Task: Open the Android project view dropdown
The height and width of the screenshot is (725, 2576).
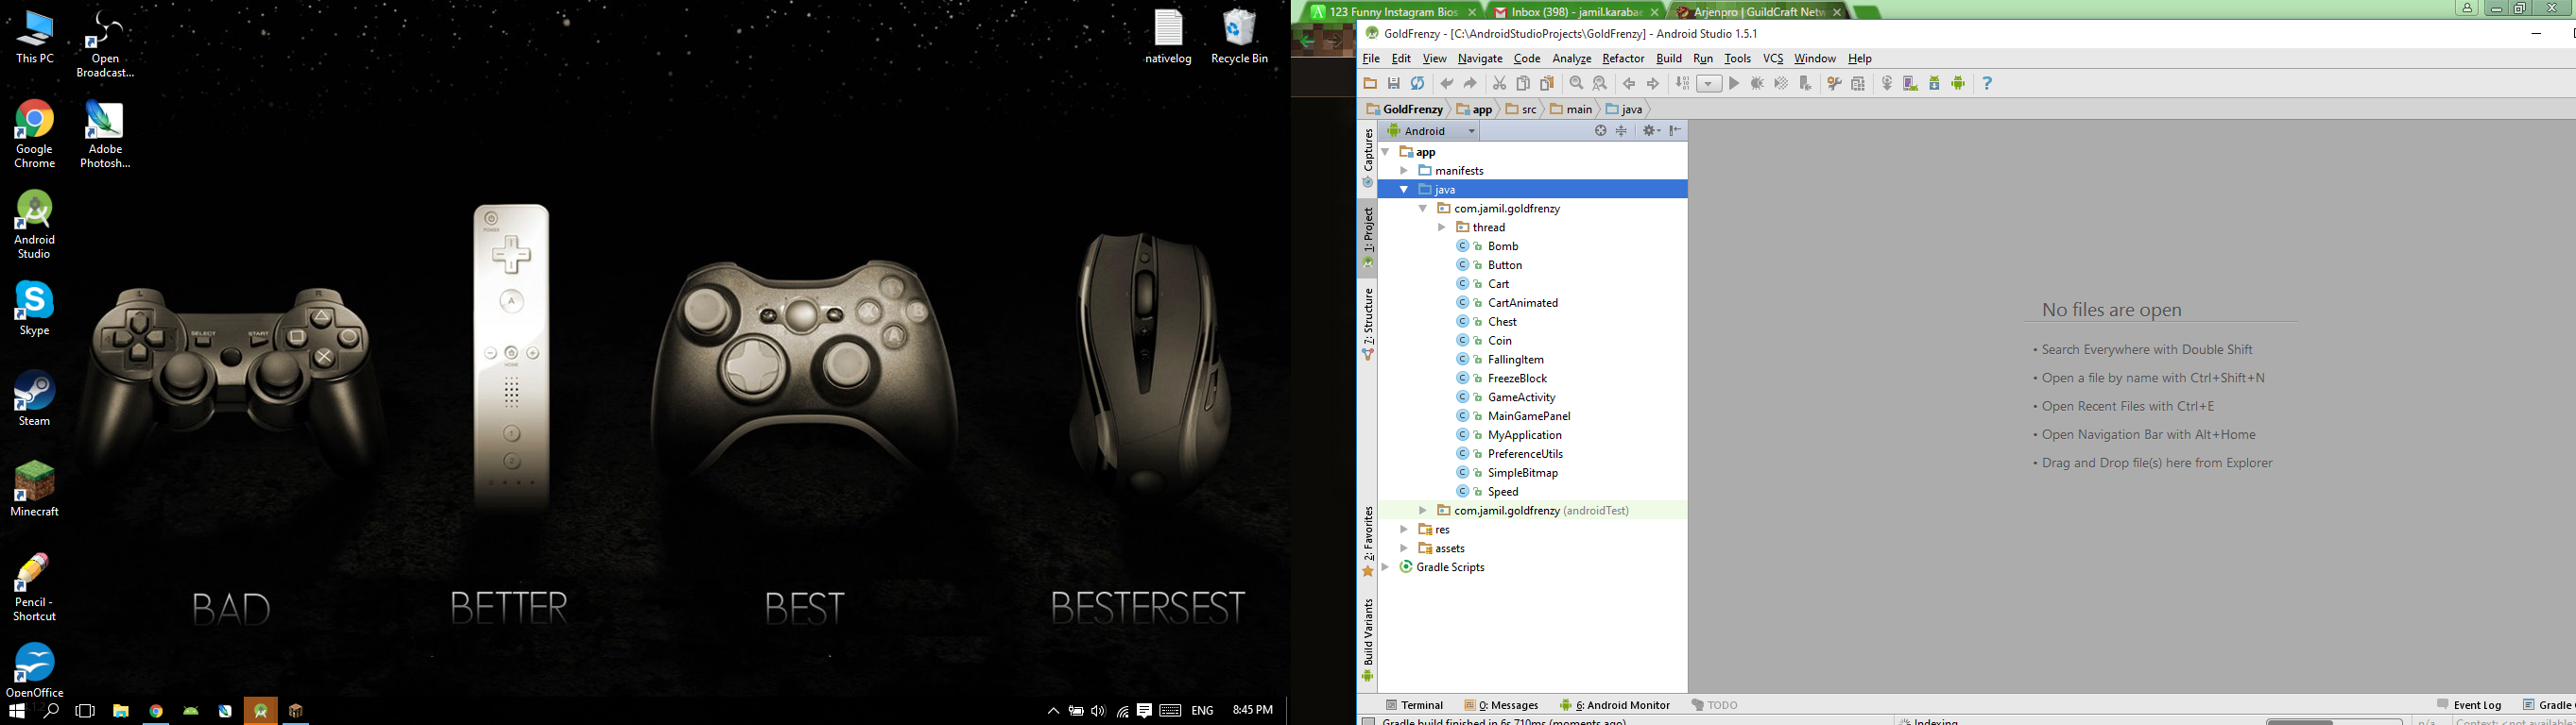Action: 1430,131
